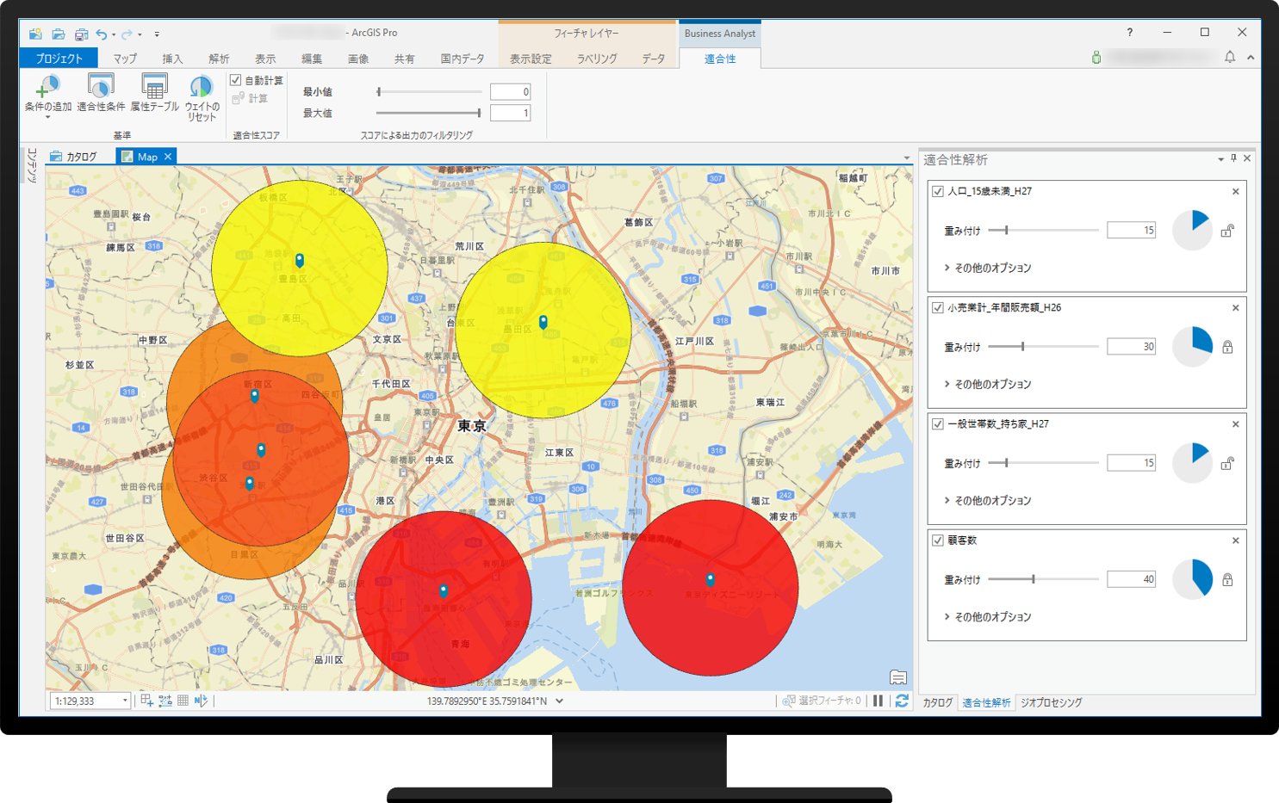This screenshot has height=803, width=1279.
Task: Switch to the ラベリング ribbon tab
Action: click(597, 59)
